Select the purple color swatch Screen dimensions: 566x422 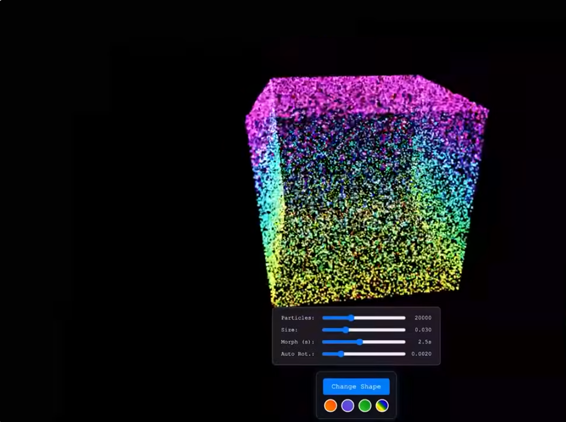coord(348,405)
